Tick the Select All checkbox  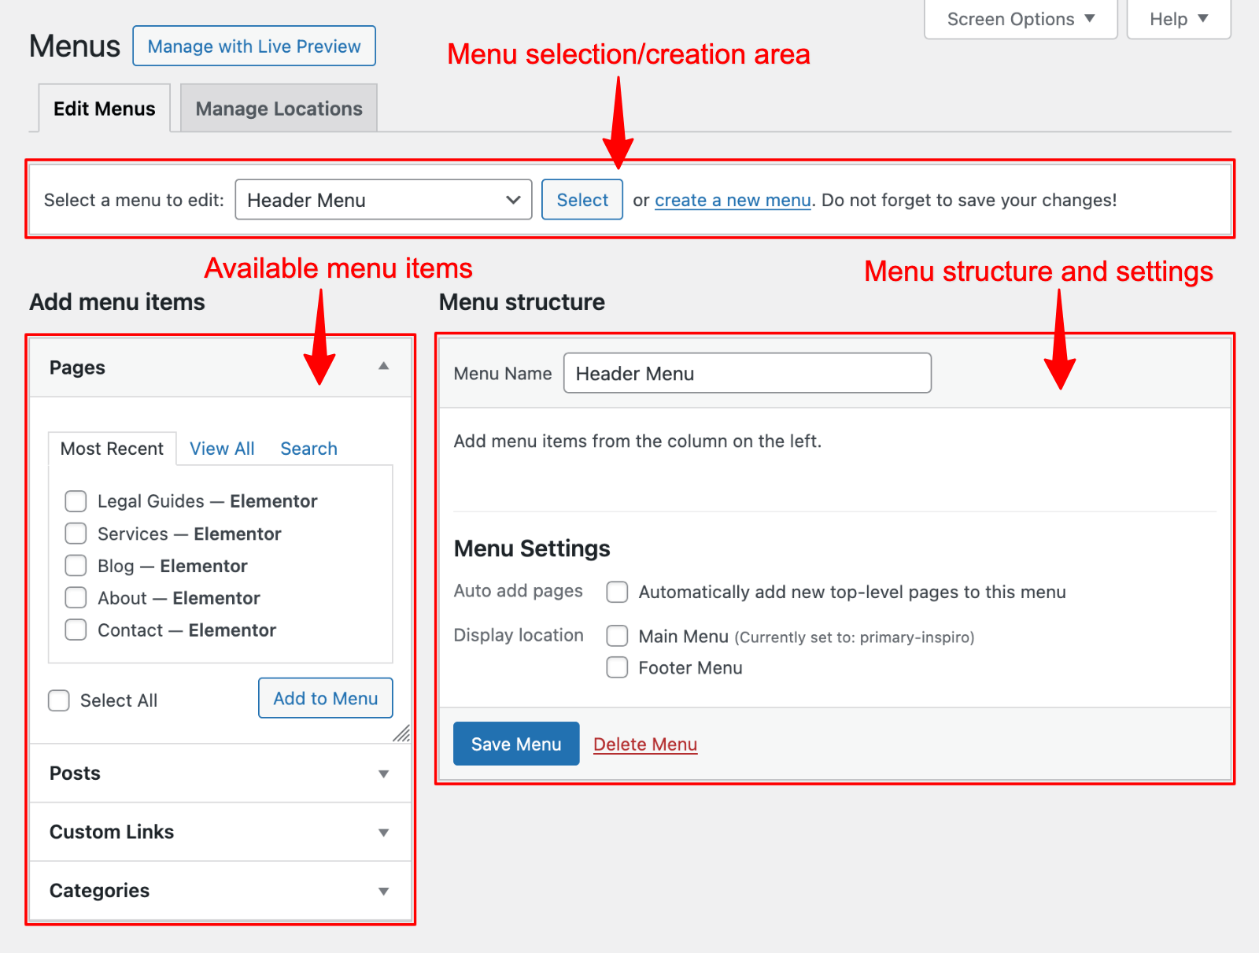[x=59, y=700]
